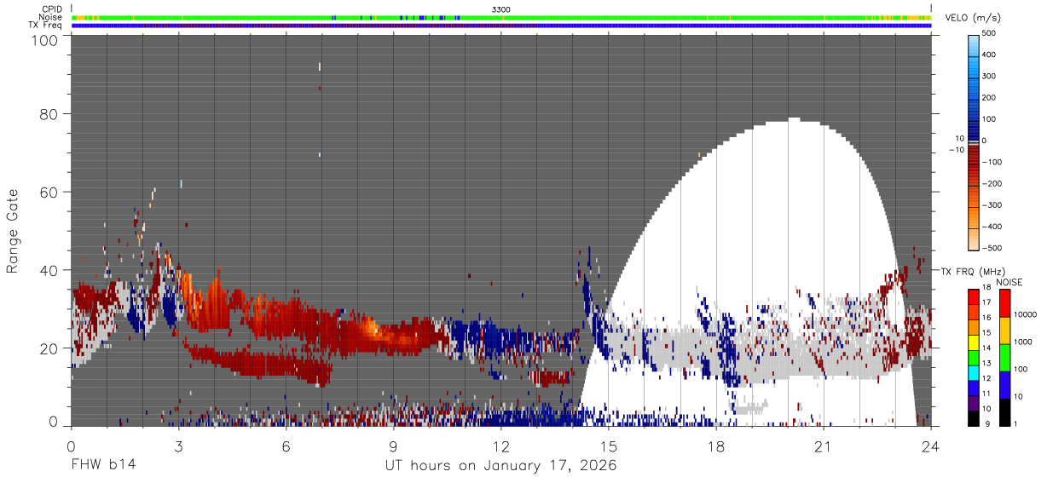Click the x-axis tick label 12
Screen dimensions: 1047x483
[501, 446]
